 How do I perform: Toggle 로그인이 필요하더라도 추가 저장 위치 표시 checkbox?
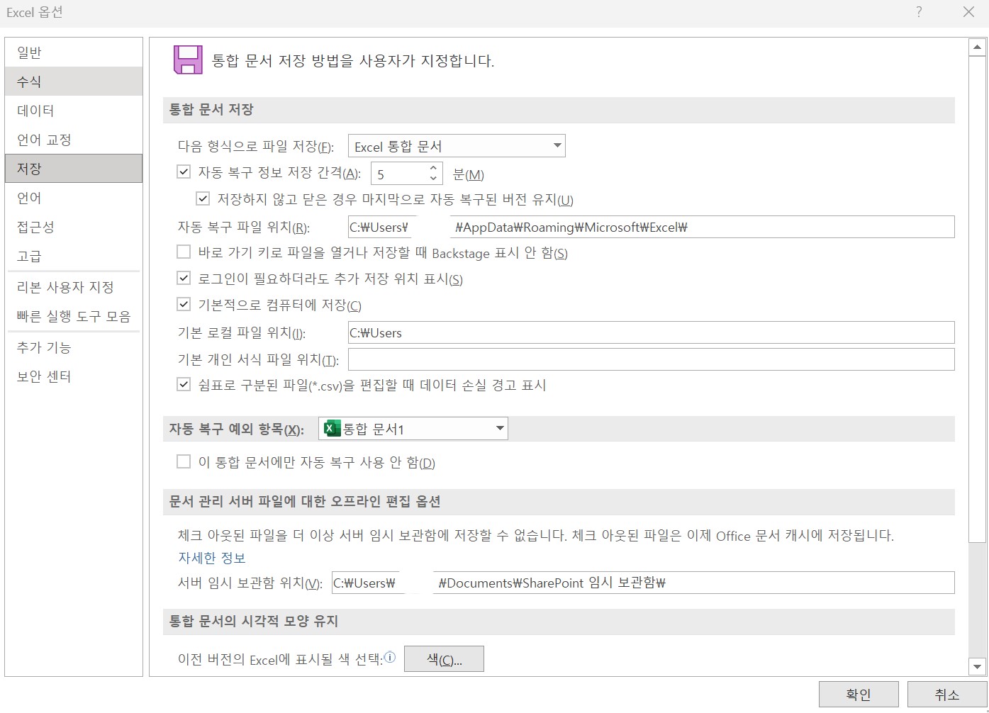pos(184,279)
